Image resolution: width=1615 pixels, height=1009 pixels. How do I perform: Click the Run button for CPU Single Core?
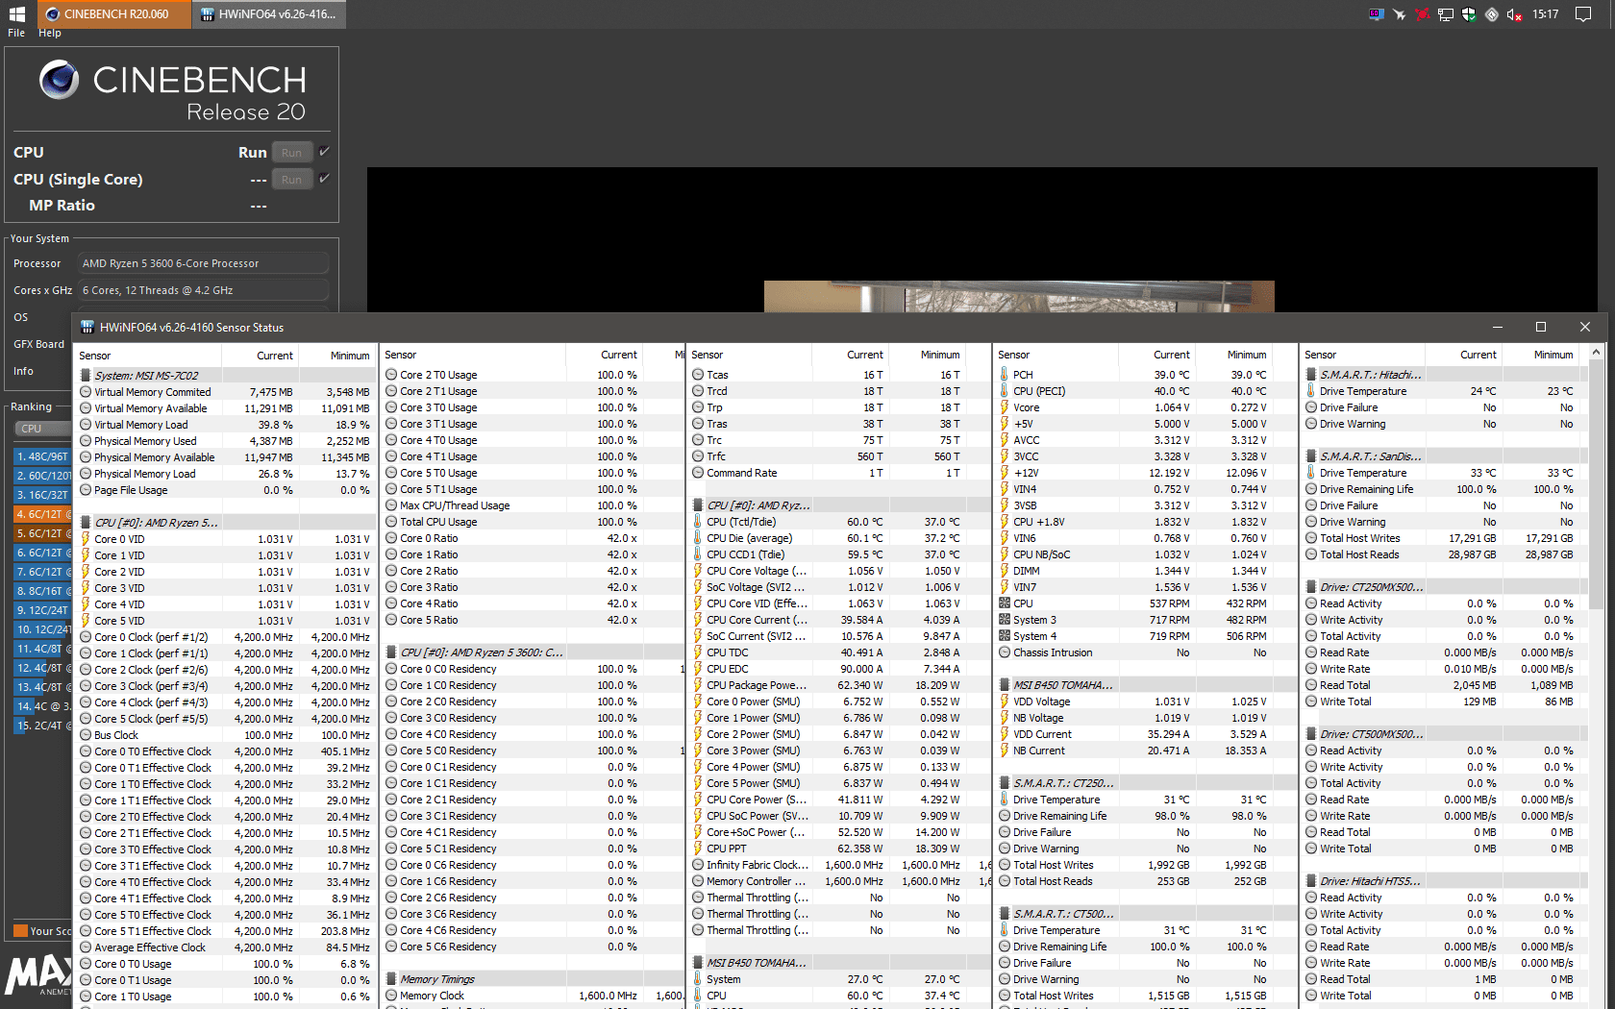tap(291, 180)
